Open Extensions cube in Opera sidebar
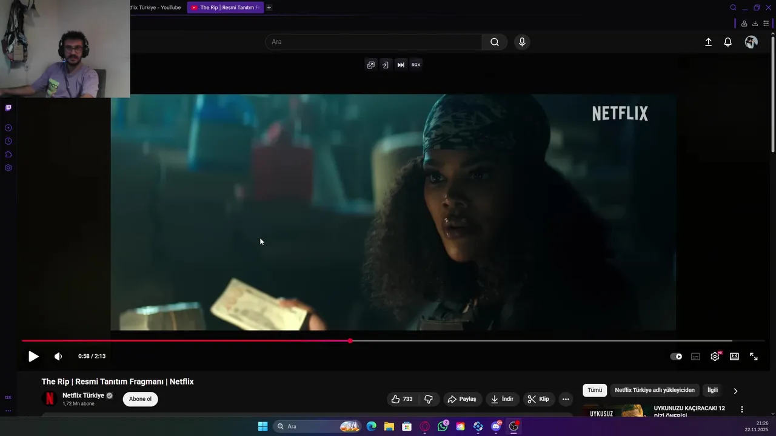This screenshot has width=776, height=436. click(8, 154)
